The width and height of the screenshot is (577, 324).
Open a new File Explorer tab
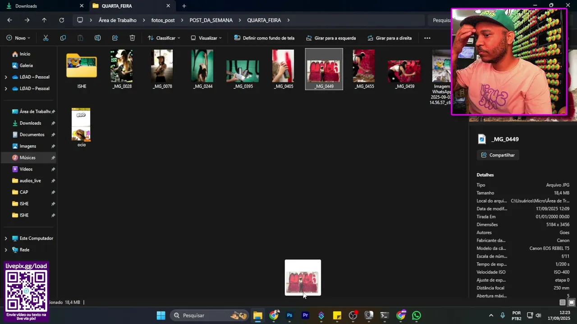coord(184,6)
